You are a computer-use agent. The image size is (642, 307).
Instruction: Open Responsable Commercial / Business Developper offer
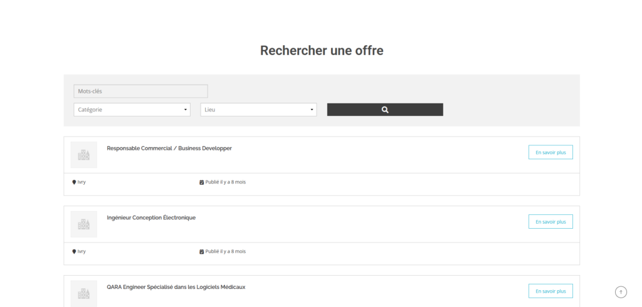[169, 148]
